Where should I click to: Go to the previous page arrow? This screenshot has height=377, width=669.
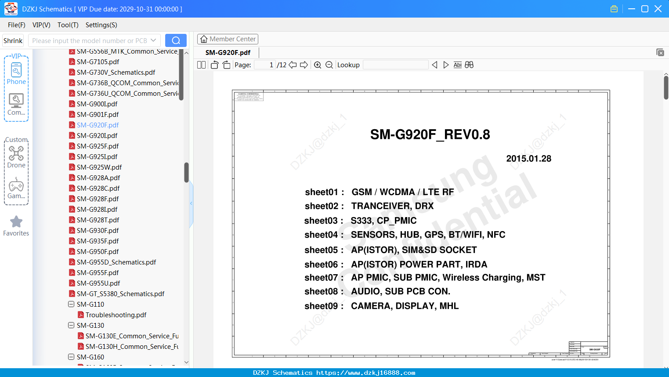tap(293, 65)
